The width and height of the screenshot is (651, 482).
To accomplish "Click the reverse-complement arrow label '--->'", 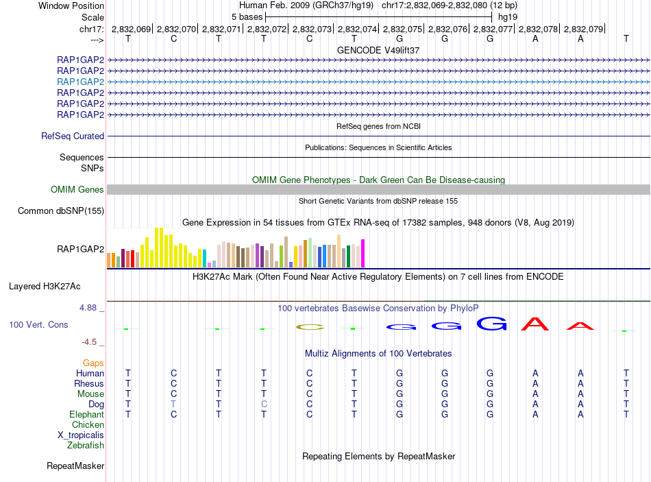I will pos(97,40).
